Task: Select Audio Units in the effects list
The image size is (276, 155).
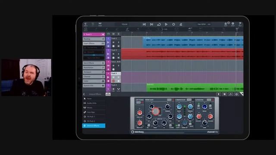Action: pyautogui.click(x=94, y=103)
